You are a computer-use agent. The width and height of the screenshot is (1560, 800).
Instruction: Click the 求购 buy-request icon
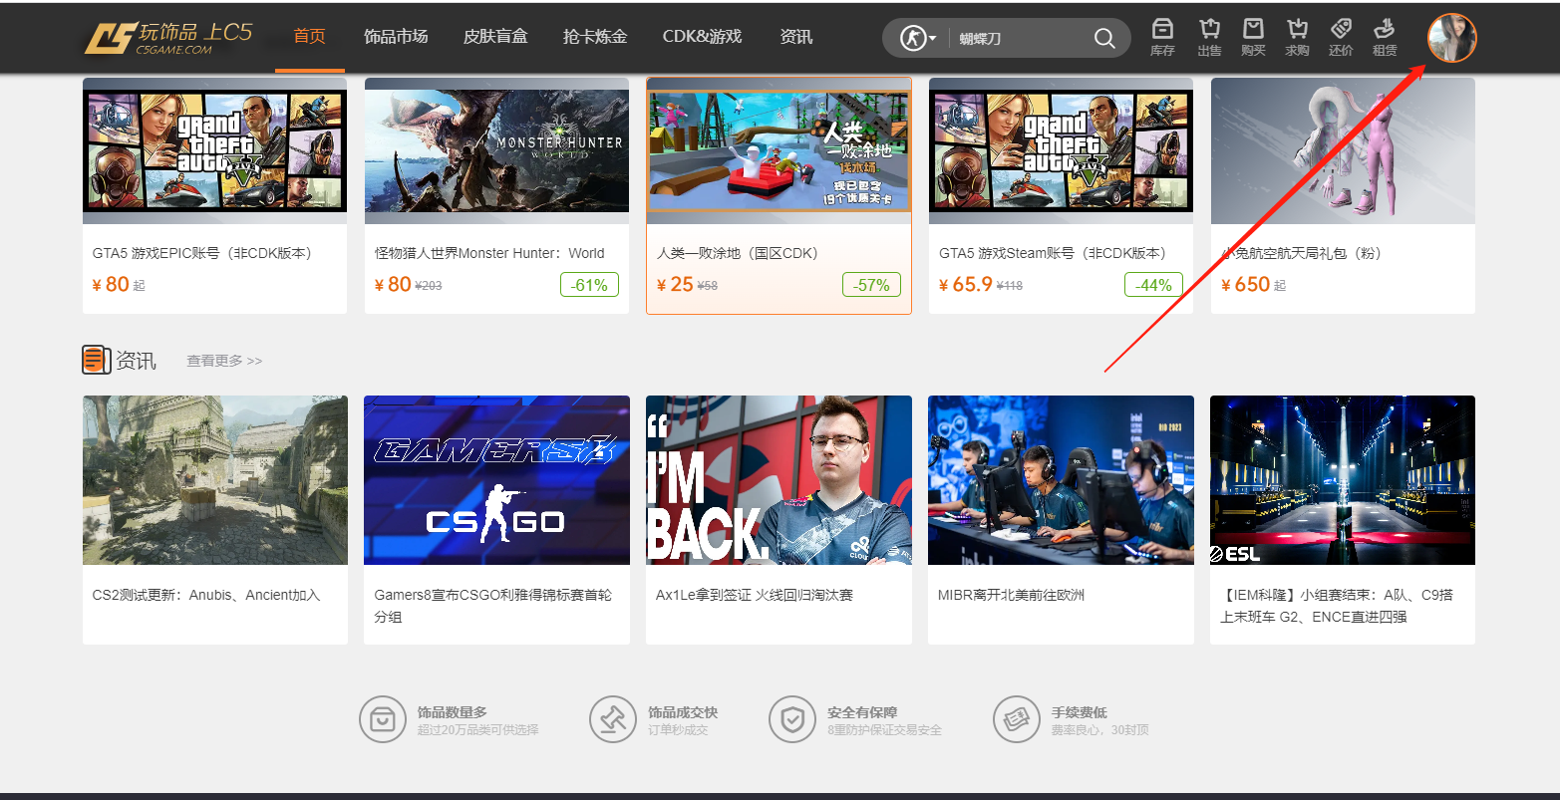[x=1297, y=38]
